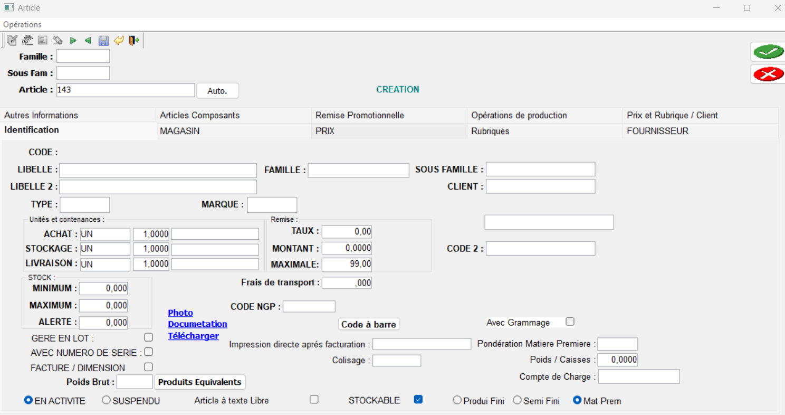785x415 pixels.
Task: Click the Article window title icon
Action: [8, 8]
